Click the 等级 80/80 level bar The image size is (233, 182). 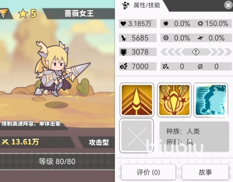tap(57, 161)
